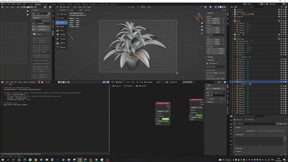Open File Explorer from the taskbar
This screenshot has width=288, height=162.
point(47,160)
